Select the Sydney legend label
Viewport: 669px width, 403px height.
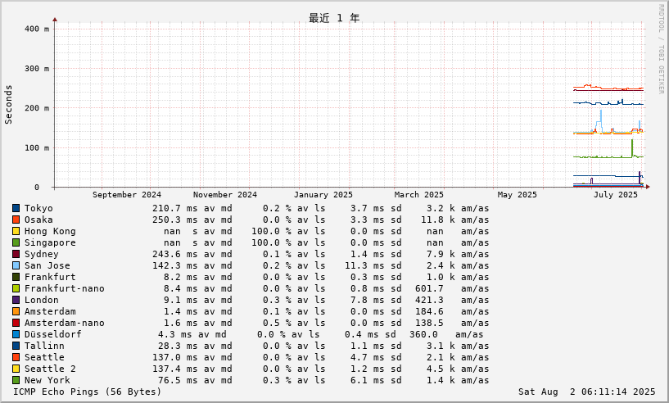click(x=42, y=255)
